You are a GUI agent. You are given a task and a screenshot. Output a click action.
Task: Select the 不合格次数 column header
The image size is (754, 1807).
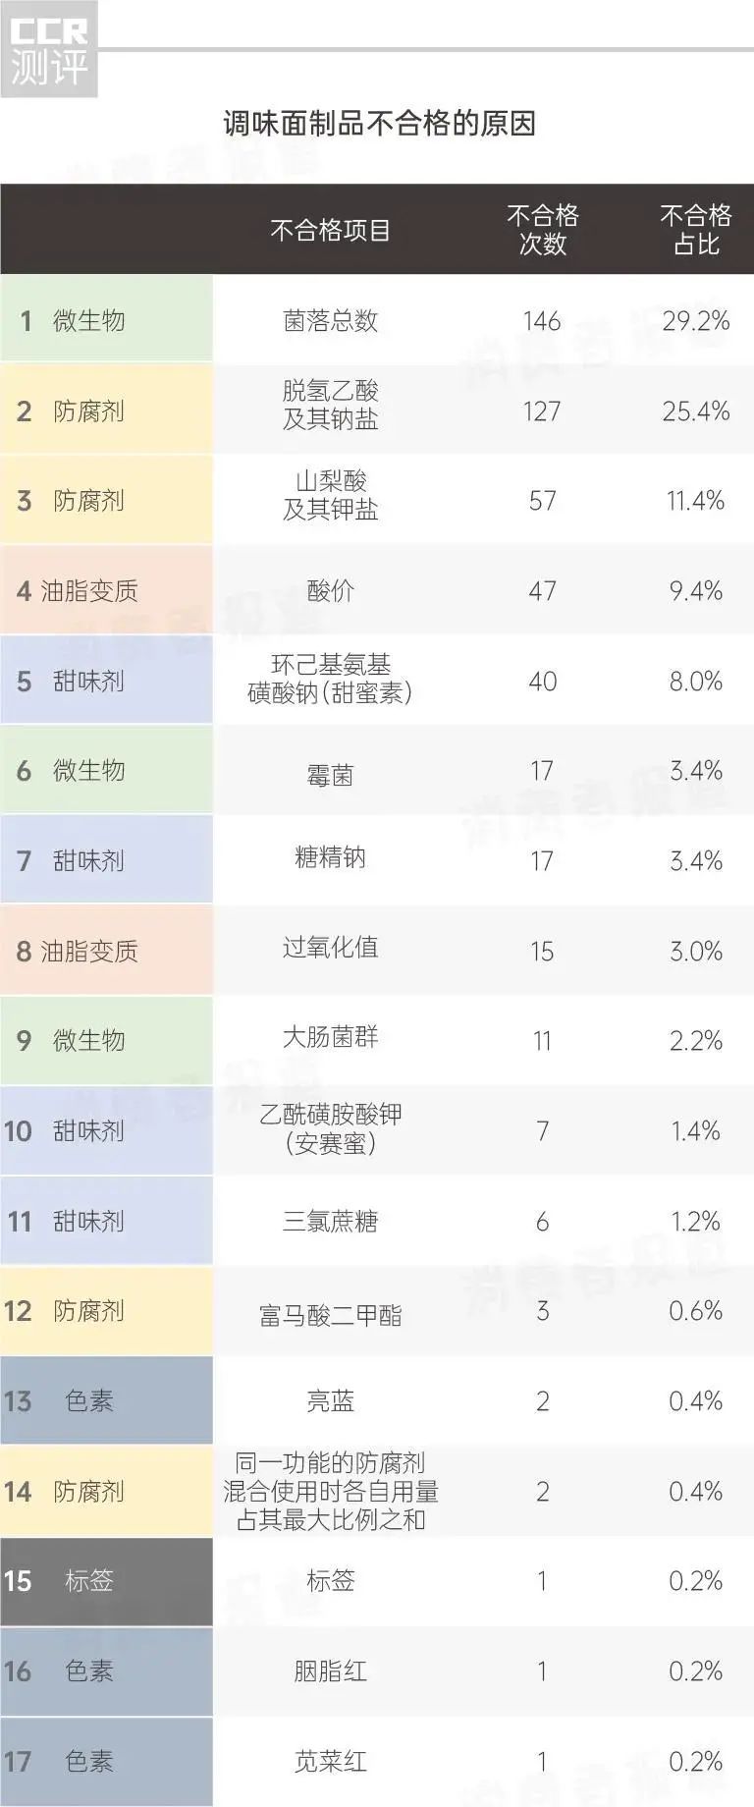[542, 230]
